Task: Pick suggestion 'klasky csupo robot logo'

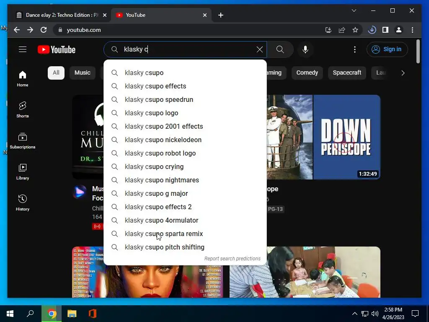Action: coord(185,153)
